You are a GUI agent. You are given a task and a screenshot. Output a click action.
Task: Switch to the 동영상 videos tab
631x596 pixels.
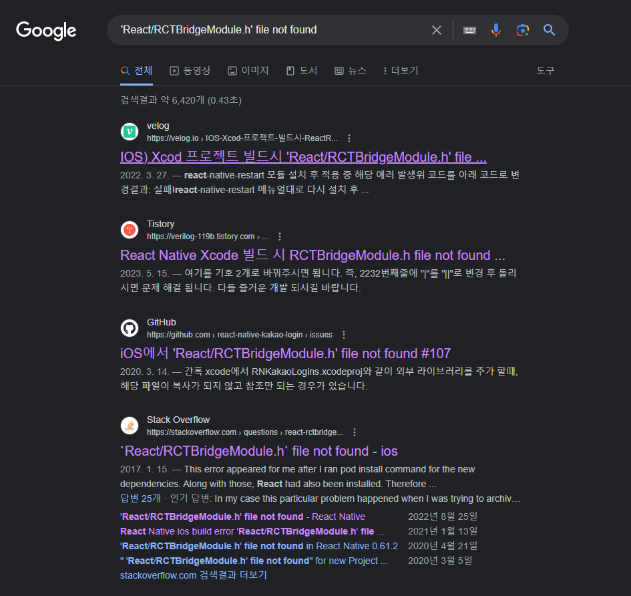190,71
